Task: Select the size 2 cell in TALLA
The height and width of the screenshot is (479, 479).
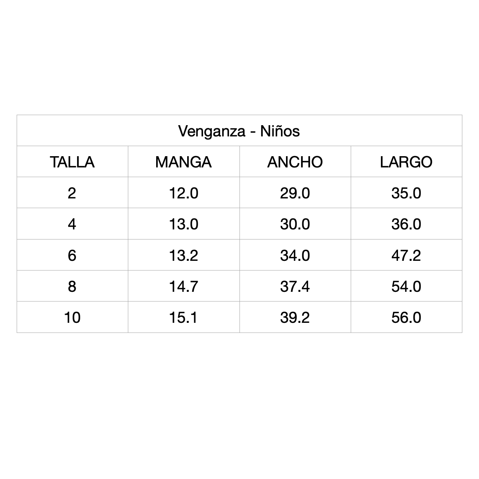Action: (72, 193)
